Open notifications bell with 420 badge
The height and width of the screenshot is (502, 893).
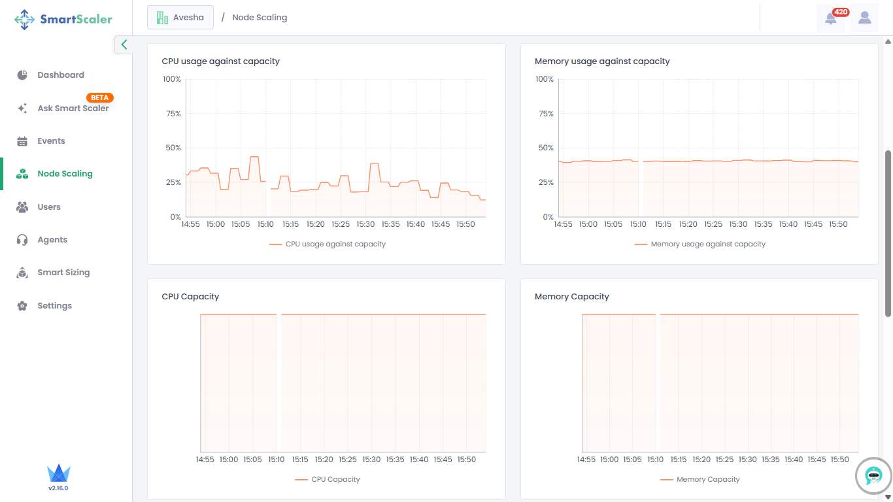[830, 18]
